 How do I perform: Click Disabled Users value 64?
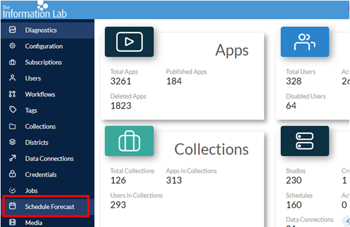(x=291, y=106)
